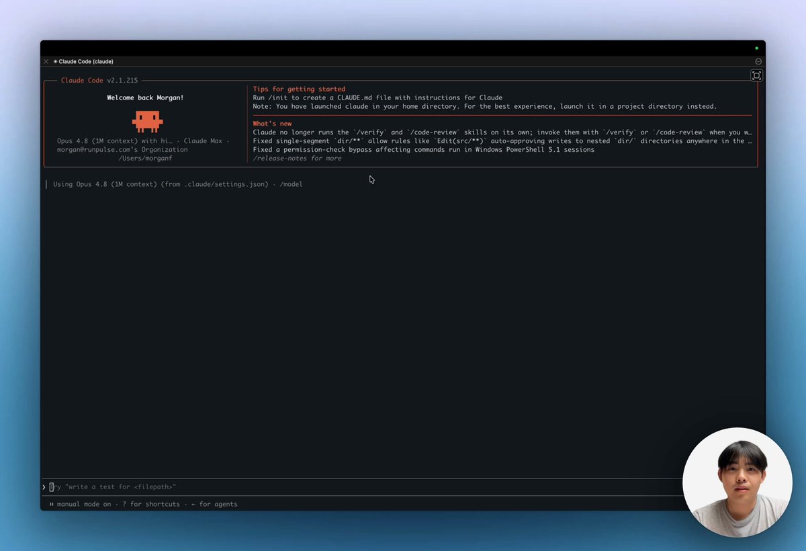The width and height of the screenshot is (806, 551).
Task: Open the circular ellipsis options icon
Action: (758, 61)
